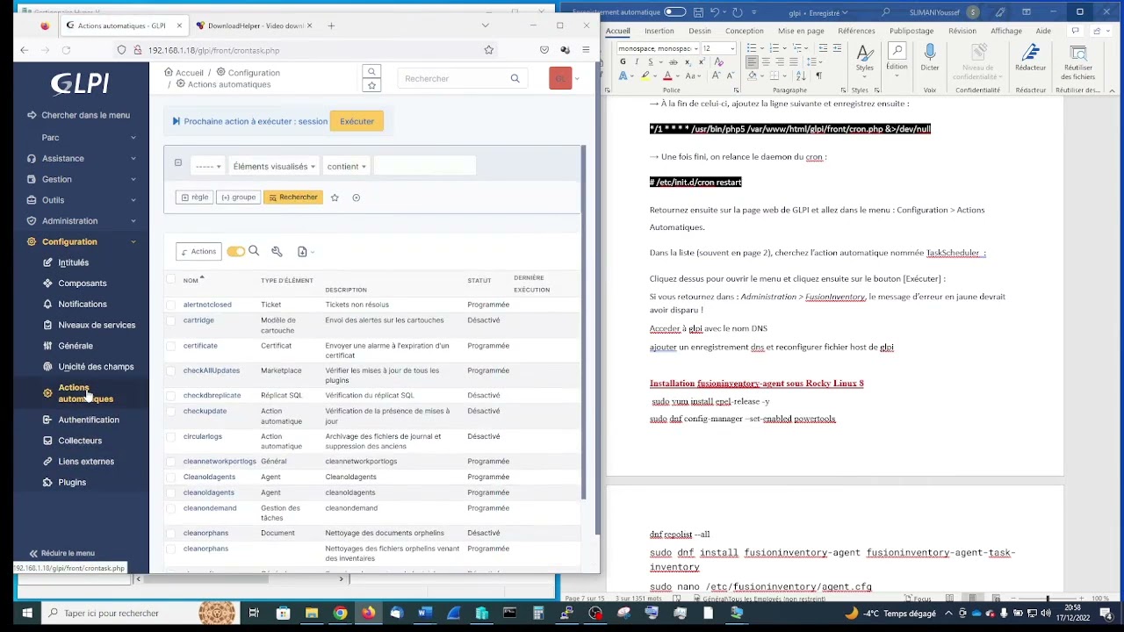Open the search icon button above the bookmark star

pos(371,71)
